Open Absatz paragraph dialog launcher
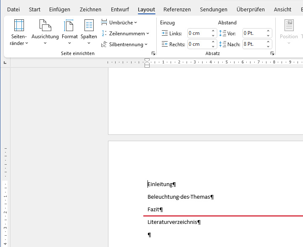303x247 pixels. (x=272, y=54)
